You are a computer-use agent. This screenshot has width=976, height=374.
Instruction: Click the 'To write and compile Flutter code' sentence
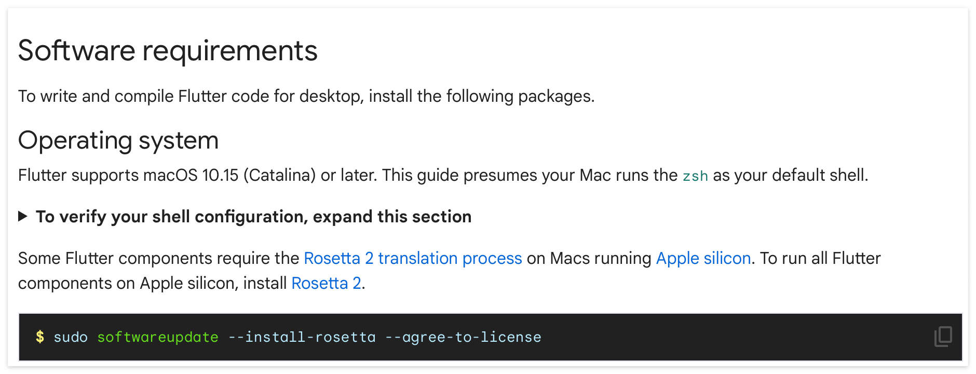pos(306,96)
